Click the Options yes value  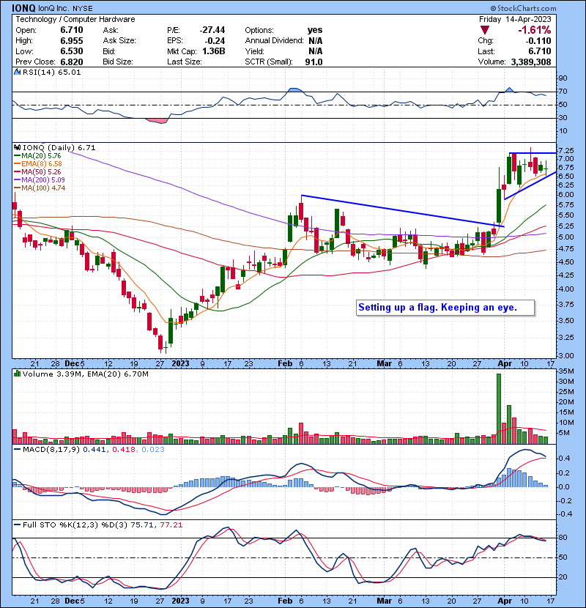click(x=315, y=30)
